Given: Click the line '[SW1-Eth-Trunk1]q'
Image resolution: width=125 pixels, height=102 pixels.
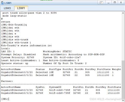Looking at the screenshot, I should point(14,25).
